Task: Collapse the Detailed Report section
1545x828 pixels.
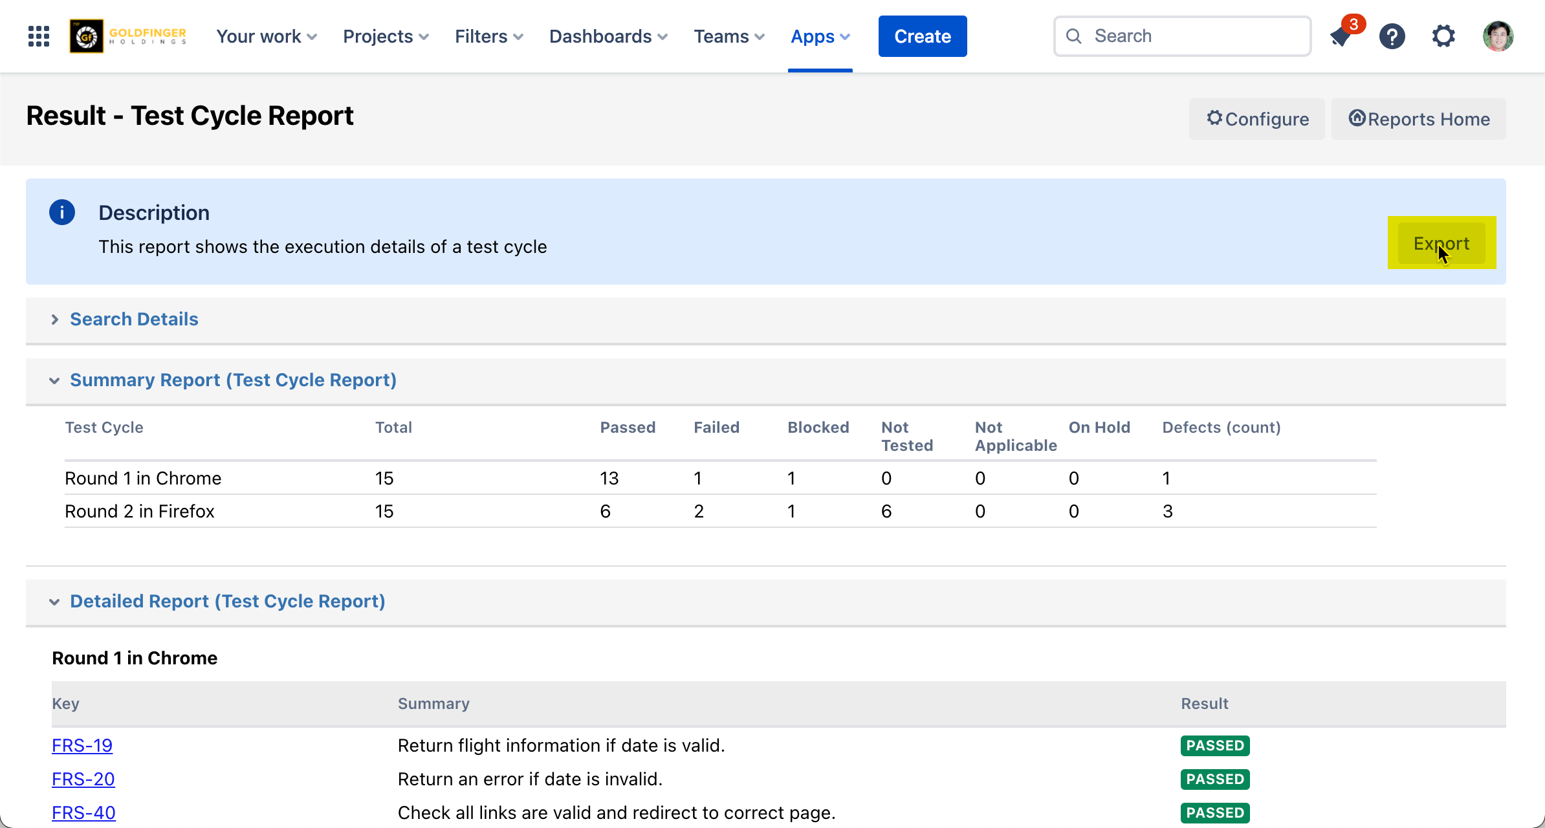Action: (x=227, y=602)
